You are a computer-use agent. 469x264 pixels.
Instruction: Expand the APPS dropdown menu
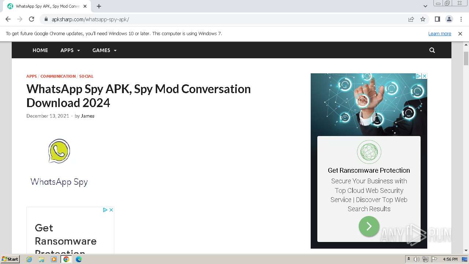pyautogui.click(x=70, y=50)
